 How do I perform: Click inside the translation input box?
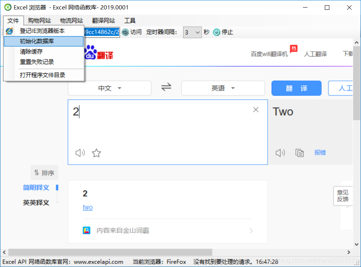click(x=168, y=132)
